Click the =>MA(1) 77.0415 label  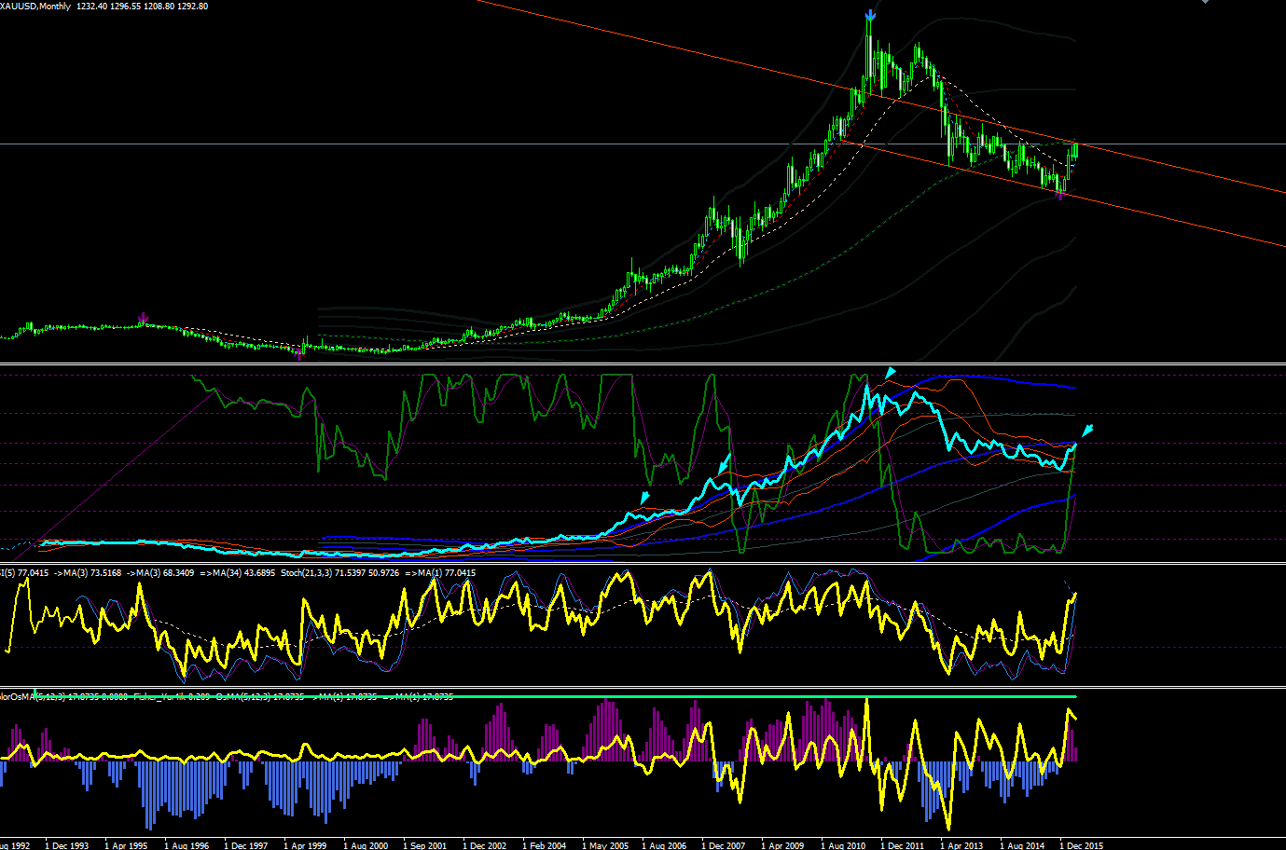click(440, 573)
